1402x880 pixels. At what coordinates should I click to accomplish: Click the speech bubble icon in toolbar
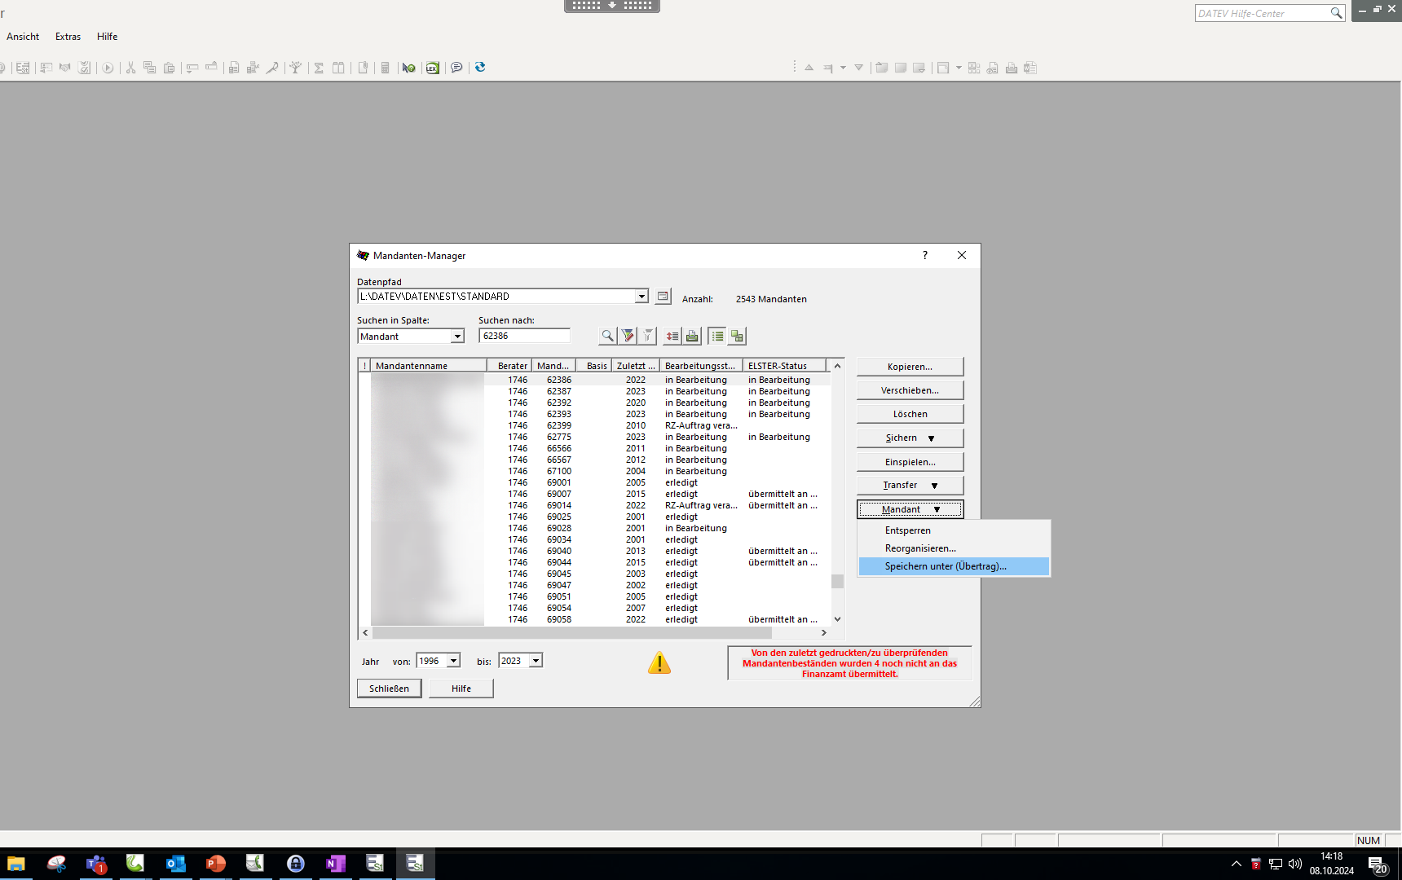[456, 68]
